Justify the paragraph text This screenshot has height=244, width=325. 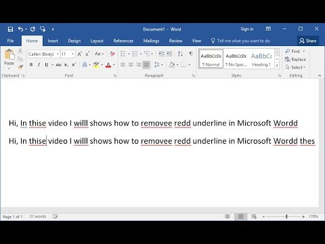click(x=146, y=65)
